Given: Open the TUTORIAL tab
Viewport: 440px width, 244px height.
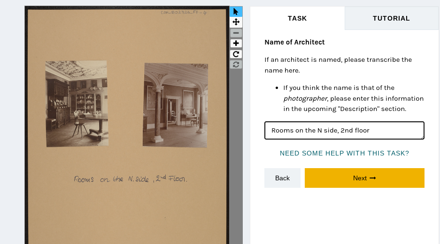Looking at the screenshot, I should [391, 18].
